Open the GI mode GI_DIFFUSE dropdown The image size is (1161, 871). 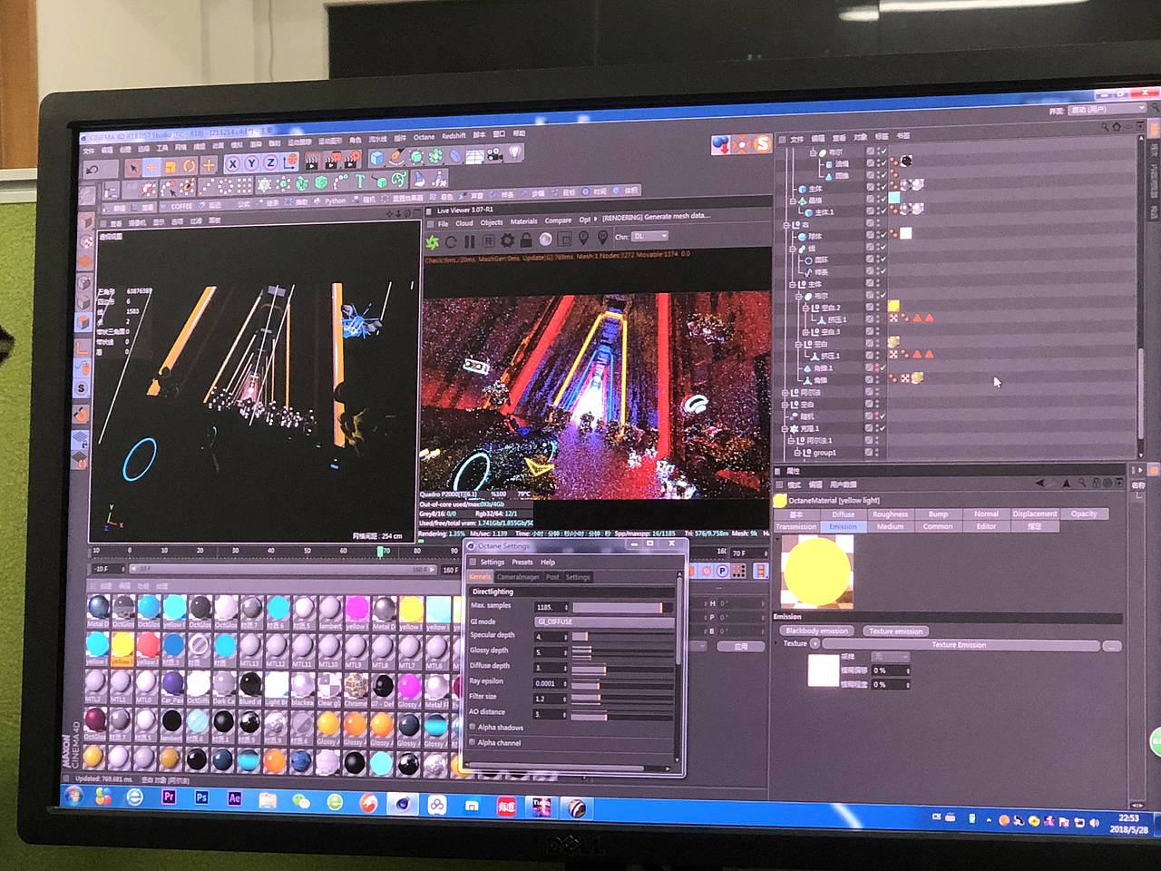pos(604,621)
